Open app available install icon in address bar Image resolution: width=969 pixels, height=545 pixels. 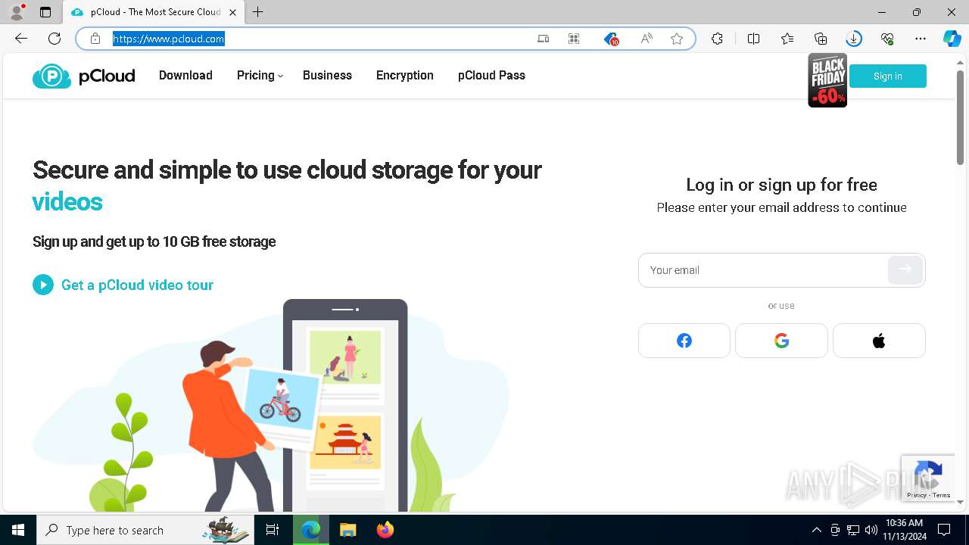(543, 39)
